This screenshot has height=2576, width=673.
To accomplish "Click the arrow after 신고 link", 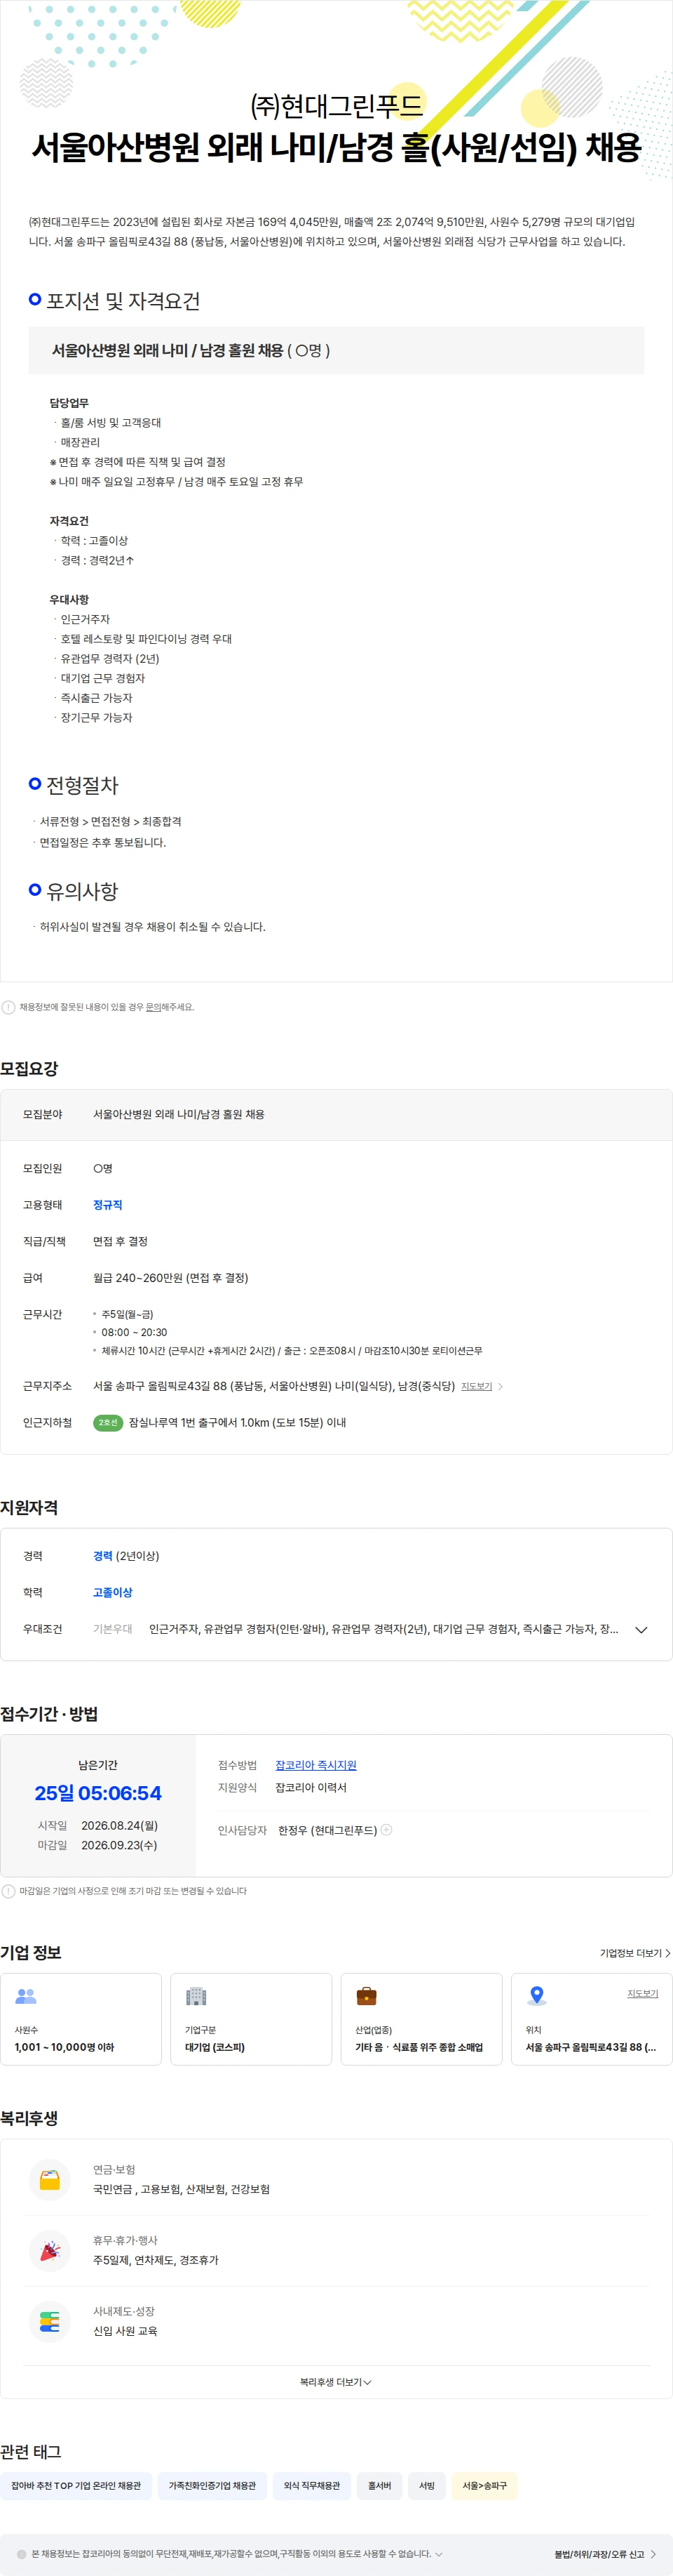I will pos(653,2554).
